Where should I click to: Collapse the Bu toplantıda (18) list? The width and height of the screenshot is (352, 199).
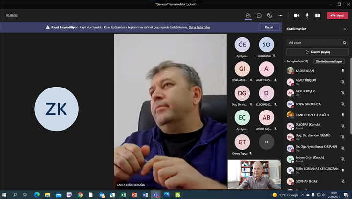[x=285, y=61]
